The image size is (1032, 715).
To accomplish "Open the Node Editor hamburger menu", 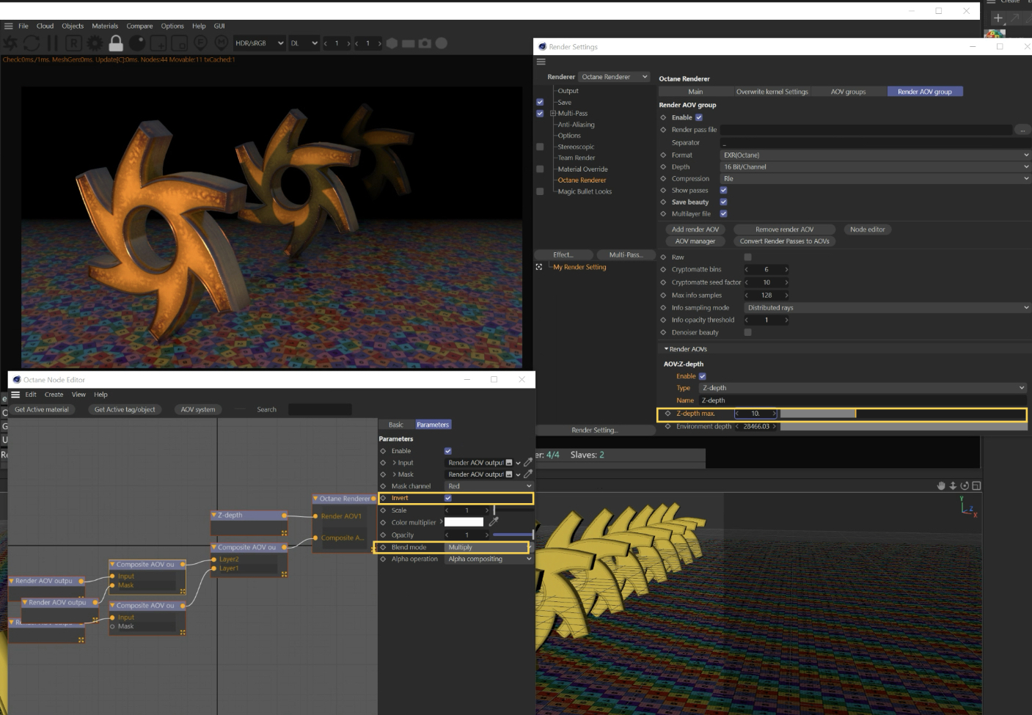I will click(x=15, y=395).
